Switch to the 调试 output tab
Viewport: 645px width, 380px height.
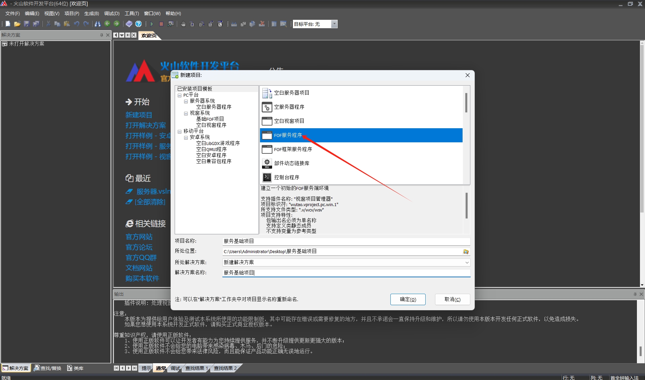tap(175, 368)
